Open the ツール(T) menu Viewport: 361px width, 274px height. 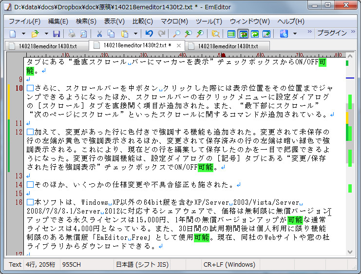click(x=209, y=21)
